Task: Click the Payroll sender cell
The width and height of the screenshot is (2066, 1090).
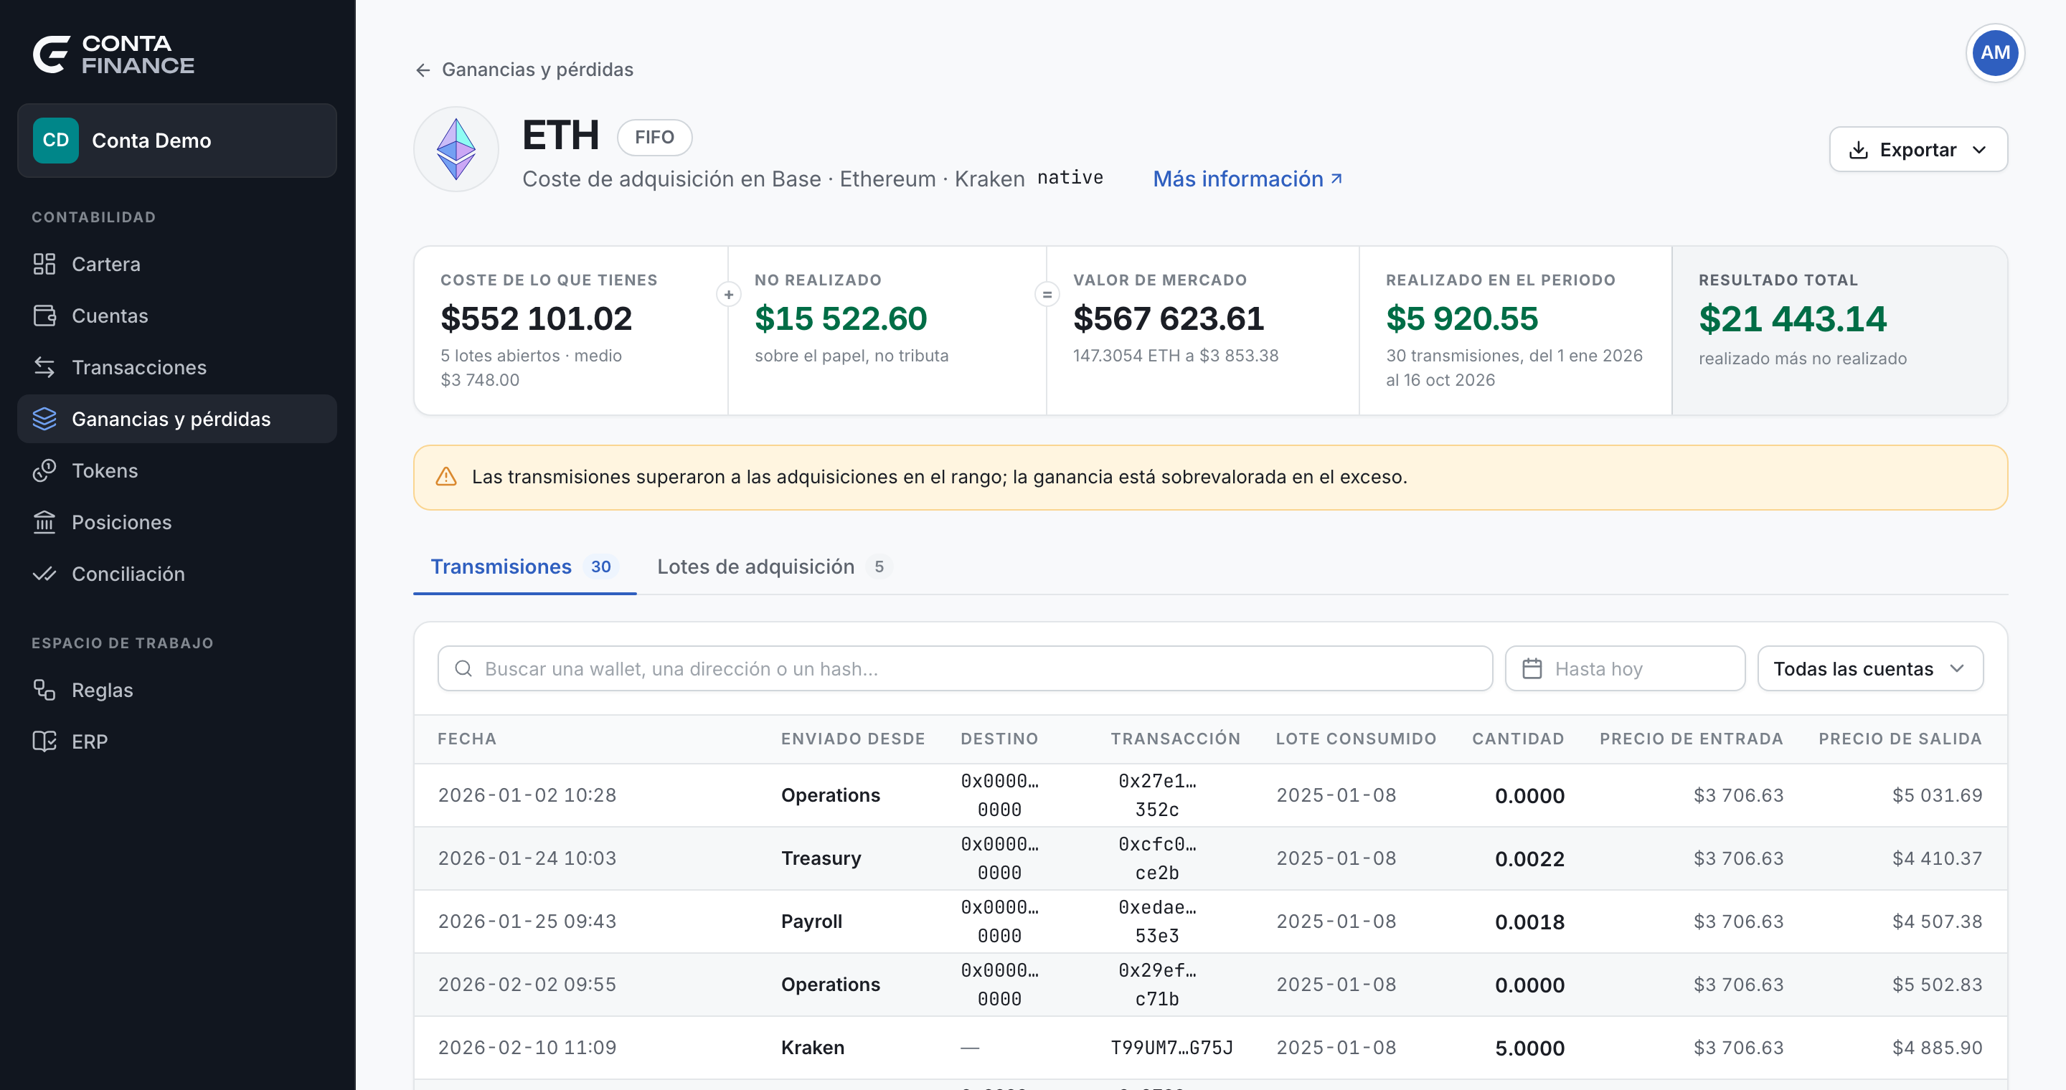Action: tap(811, 921)
